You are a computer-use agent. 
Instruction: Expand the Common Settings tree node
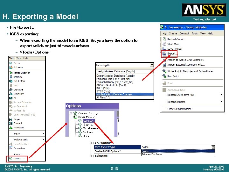71,113
